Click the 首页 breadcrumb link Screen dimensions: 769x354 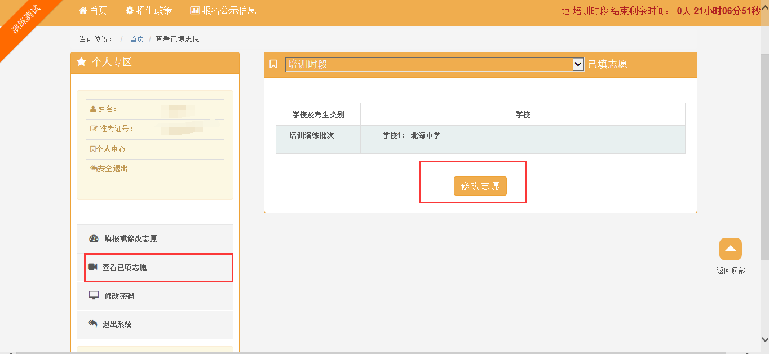137,39
